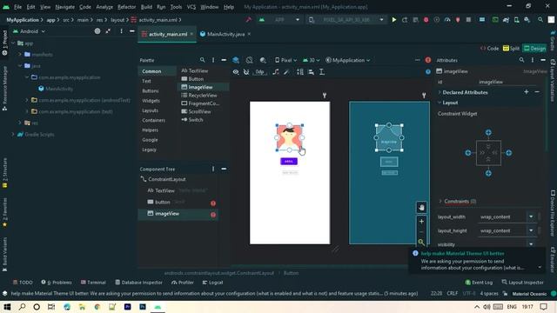Select the pan hand tool on design surface

421,207
